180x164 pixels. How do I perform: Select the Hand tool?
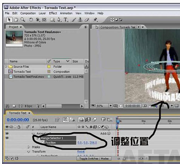pyautogui.click(x=16, y=20)
